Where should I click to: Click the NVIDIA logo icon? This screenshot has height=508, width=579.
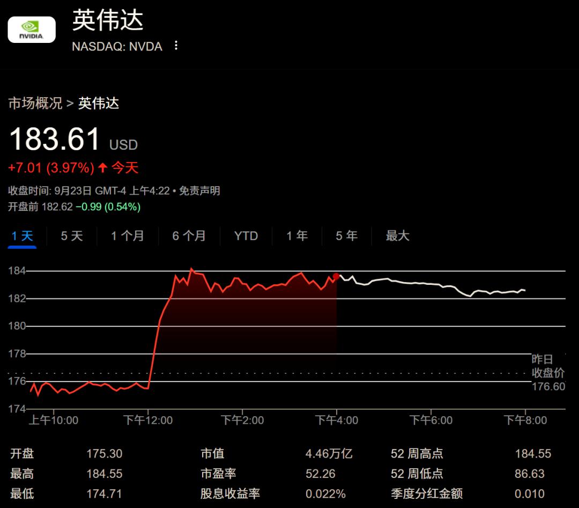click(32, 30)
